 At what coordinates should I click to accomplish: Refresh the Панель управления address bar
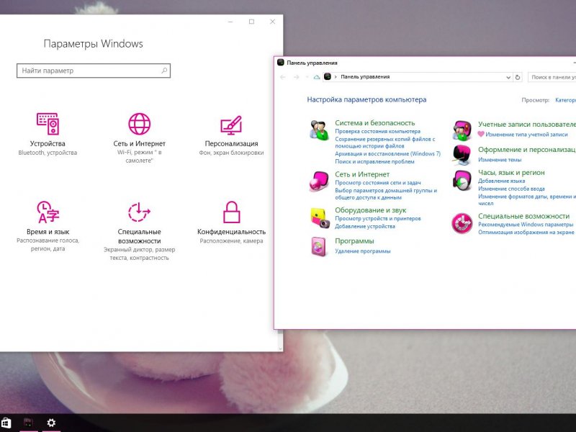[x=518, y=77]
